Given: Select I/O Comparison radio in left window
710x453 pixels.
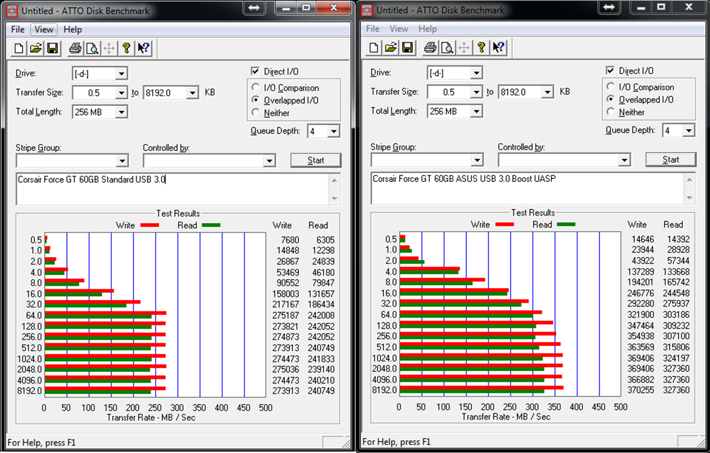Looking at the screenshot, I should click(x=256, y=87).
